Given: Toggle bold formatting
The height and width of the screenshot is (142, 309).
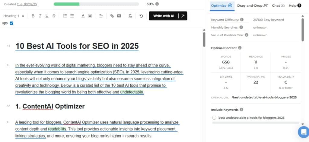Looking at the screenshot, I should (x=33, y=16).
